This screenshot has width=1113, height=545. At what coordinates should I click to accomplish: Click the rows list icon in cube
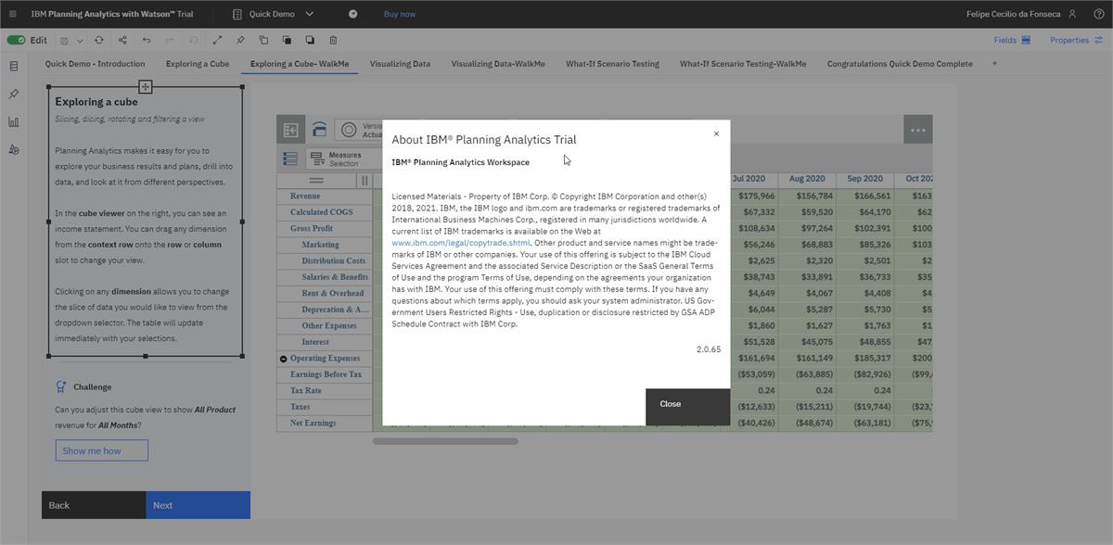[x=290, y=159]
